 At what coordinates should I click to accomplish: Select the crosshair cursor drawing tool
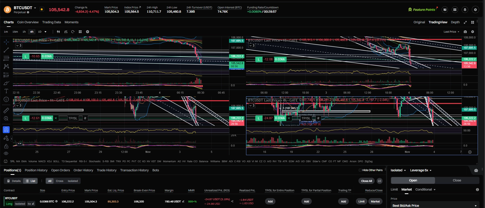pyautogui.click(x=6, y=42)
